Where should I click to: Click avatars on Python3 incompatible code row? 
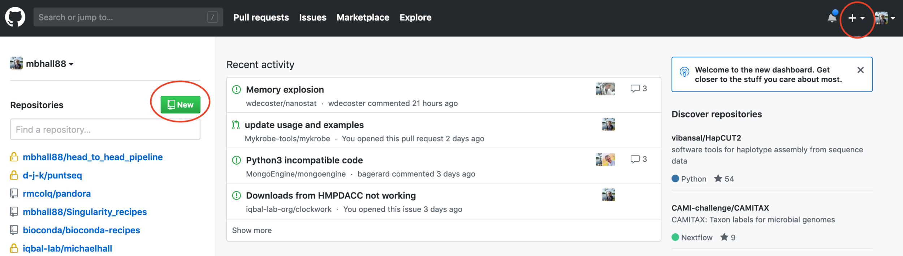(605, 160)
